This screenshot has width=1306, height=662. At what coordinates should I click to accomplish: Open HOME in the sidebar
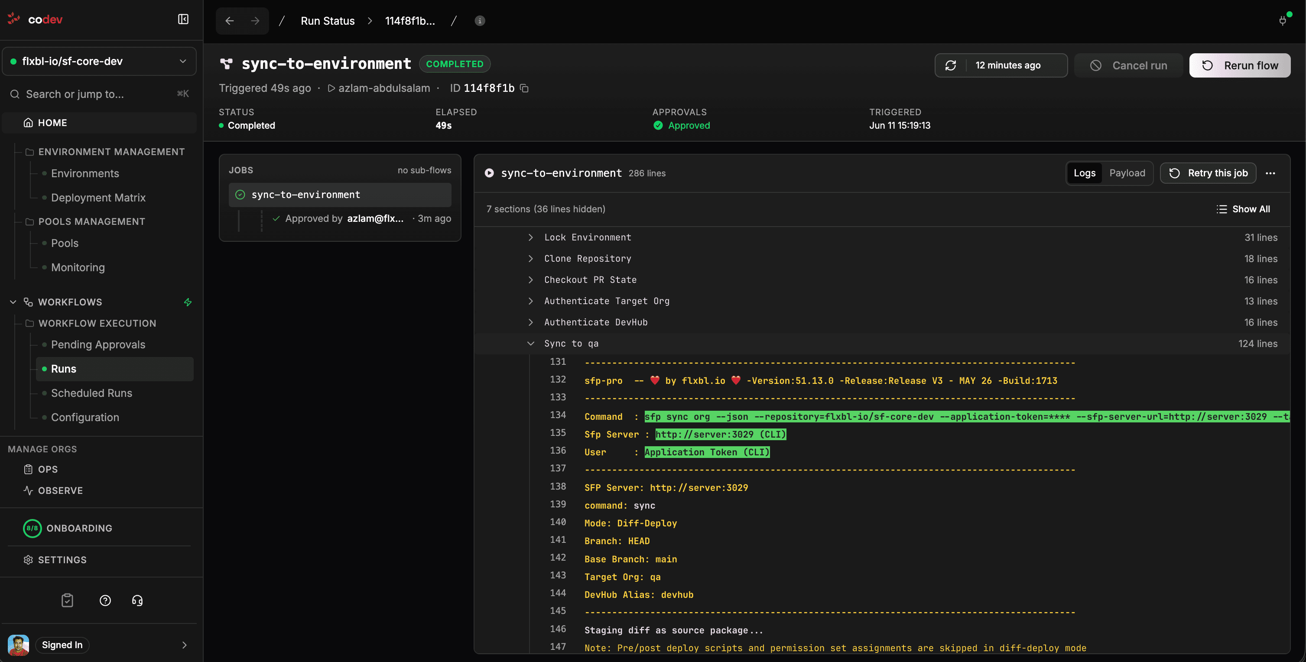coord(99,123)
